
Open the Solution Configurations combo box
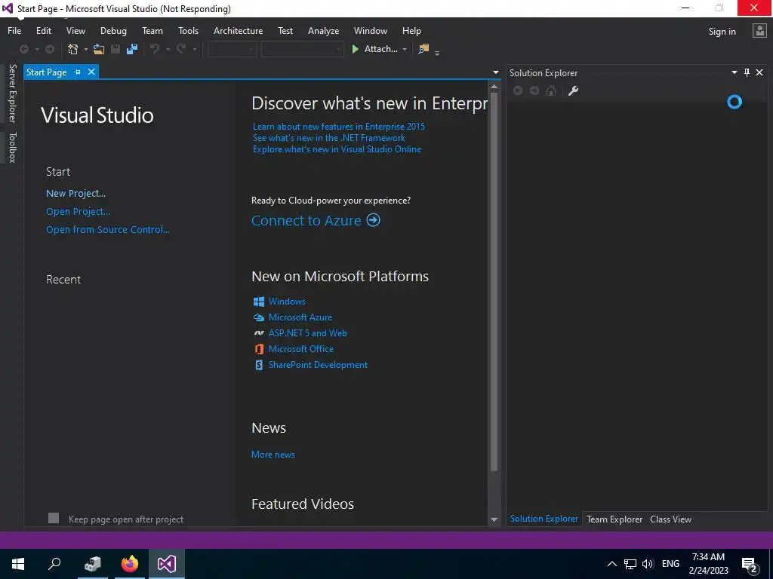click(x=232, y=49)
